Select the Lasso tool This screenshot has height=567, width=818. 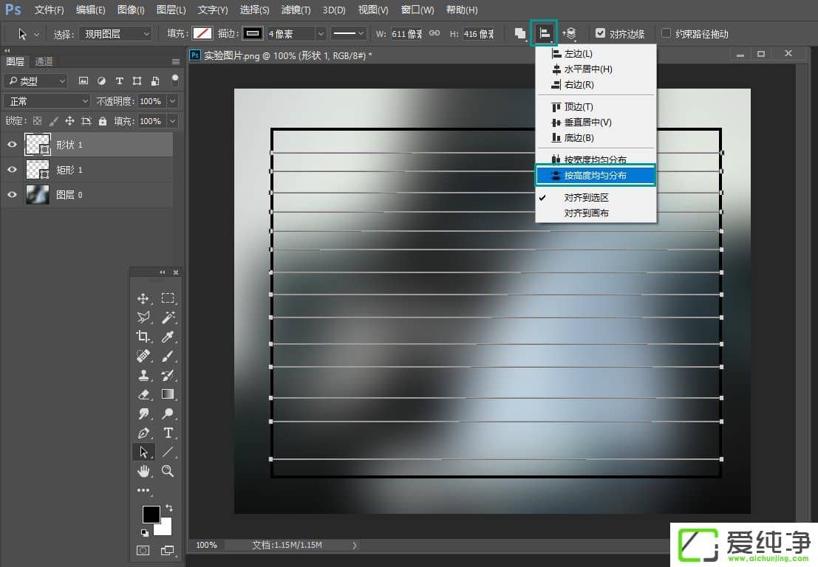(x=143, y=317)
